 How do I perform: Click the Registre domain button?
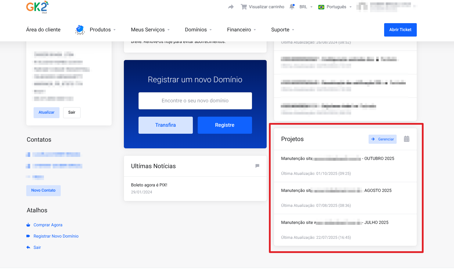tap(225, 125)
